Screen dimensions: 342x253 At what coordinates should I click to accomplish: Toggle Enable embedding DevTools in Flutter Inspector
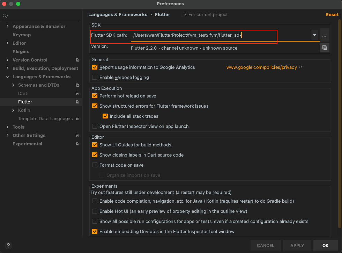tap(95, 231)
